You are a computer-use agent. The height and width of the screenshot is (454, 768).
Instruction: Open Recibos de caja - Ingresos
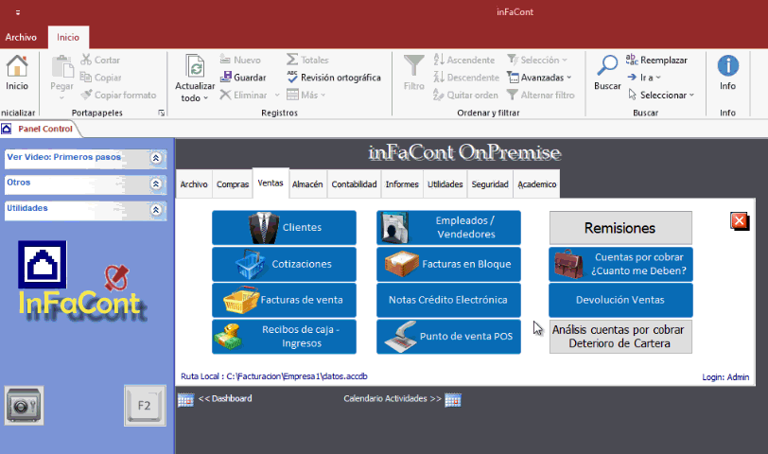pyautogui.click(x=284, y=337)
